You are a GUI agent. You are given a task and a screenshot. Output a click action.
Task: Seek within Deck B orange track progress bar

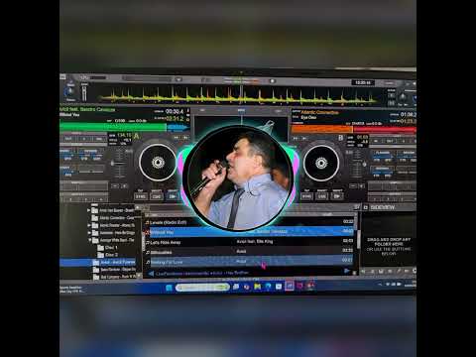tap(322, 129)
